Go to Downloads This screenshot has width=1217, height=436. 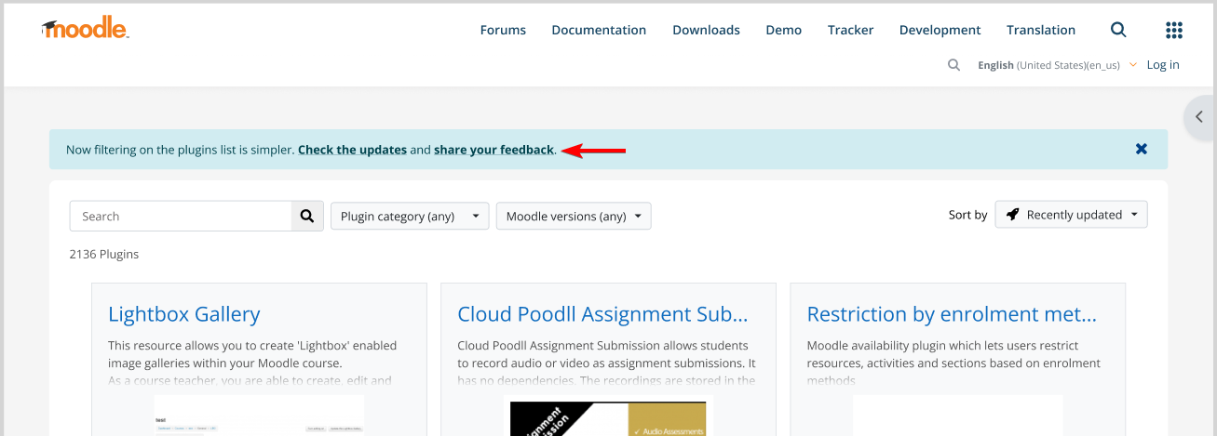pos(706,30)
